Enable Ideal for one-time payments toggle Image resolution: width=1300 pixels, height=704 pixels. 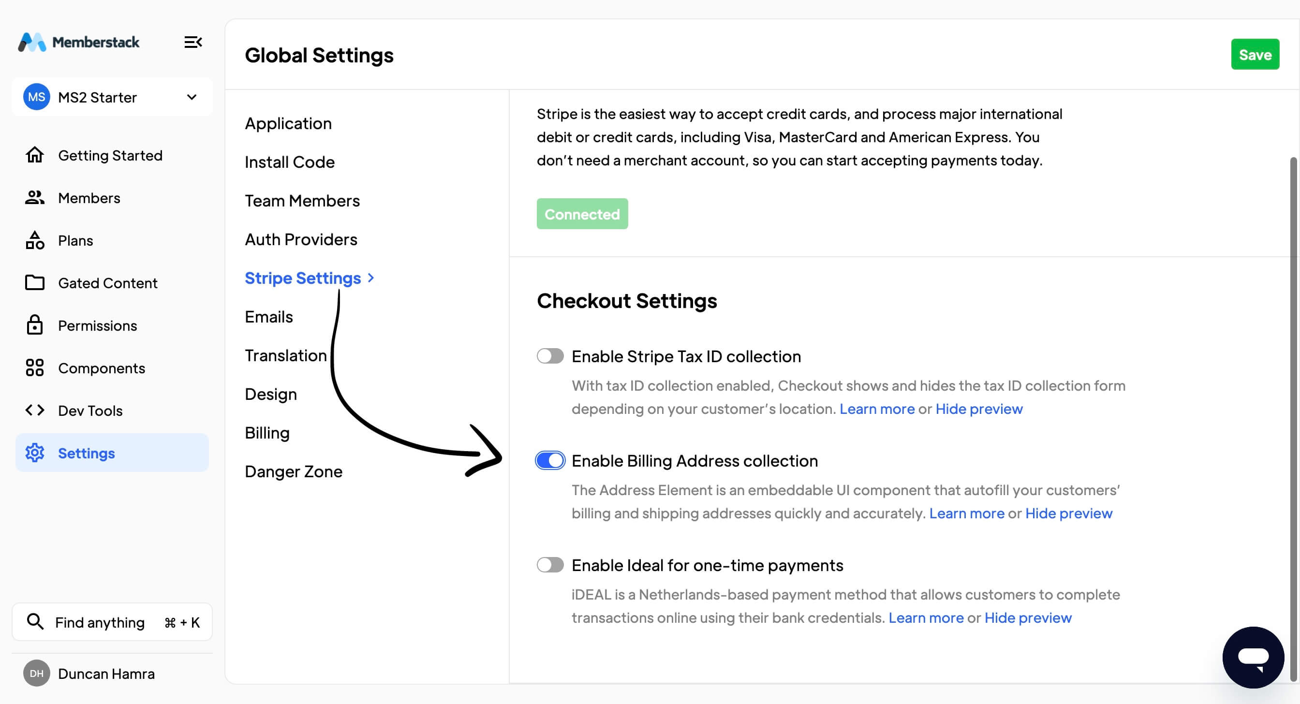pos(550,565)
